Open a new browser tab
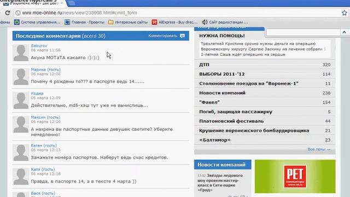The width and height of the screenshot is (350, 197). (71, 3)
